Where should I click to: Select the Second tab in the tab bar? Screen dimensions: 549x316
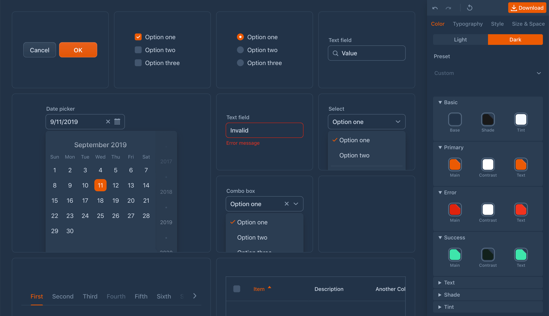(63, 296)
